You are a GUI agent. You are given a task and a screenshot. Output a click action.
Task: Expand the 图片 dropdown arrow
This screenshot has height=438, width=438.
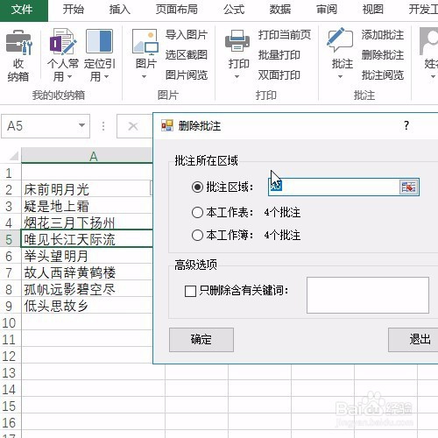[x=144, y=77]
